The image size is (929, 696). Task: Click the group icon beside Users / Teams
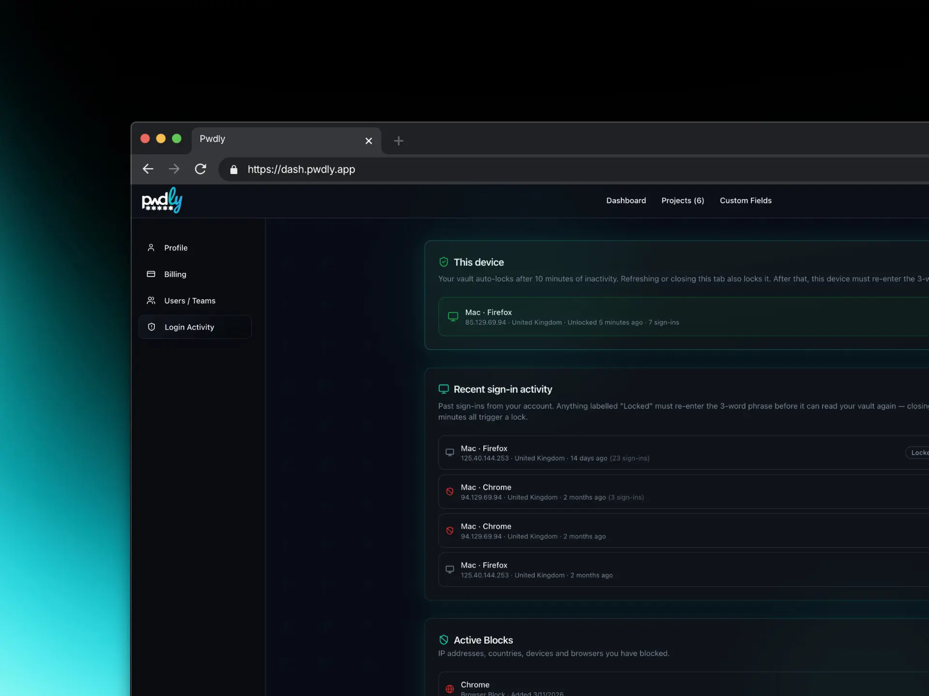151,301
